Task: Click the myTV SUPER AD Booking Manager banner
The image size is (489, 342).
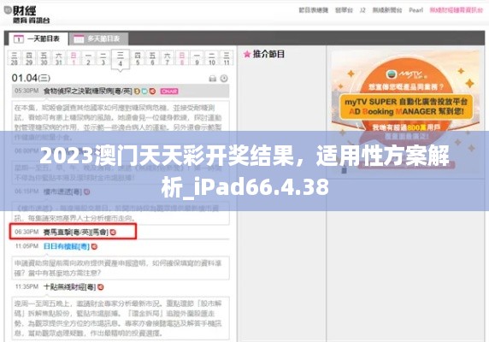Action: click(406, 111)
